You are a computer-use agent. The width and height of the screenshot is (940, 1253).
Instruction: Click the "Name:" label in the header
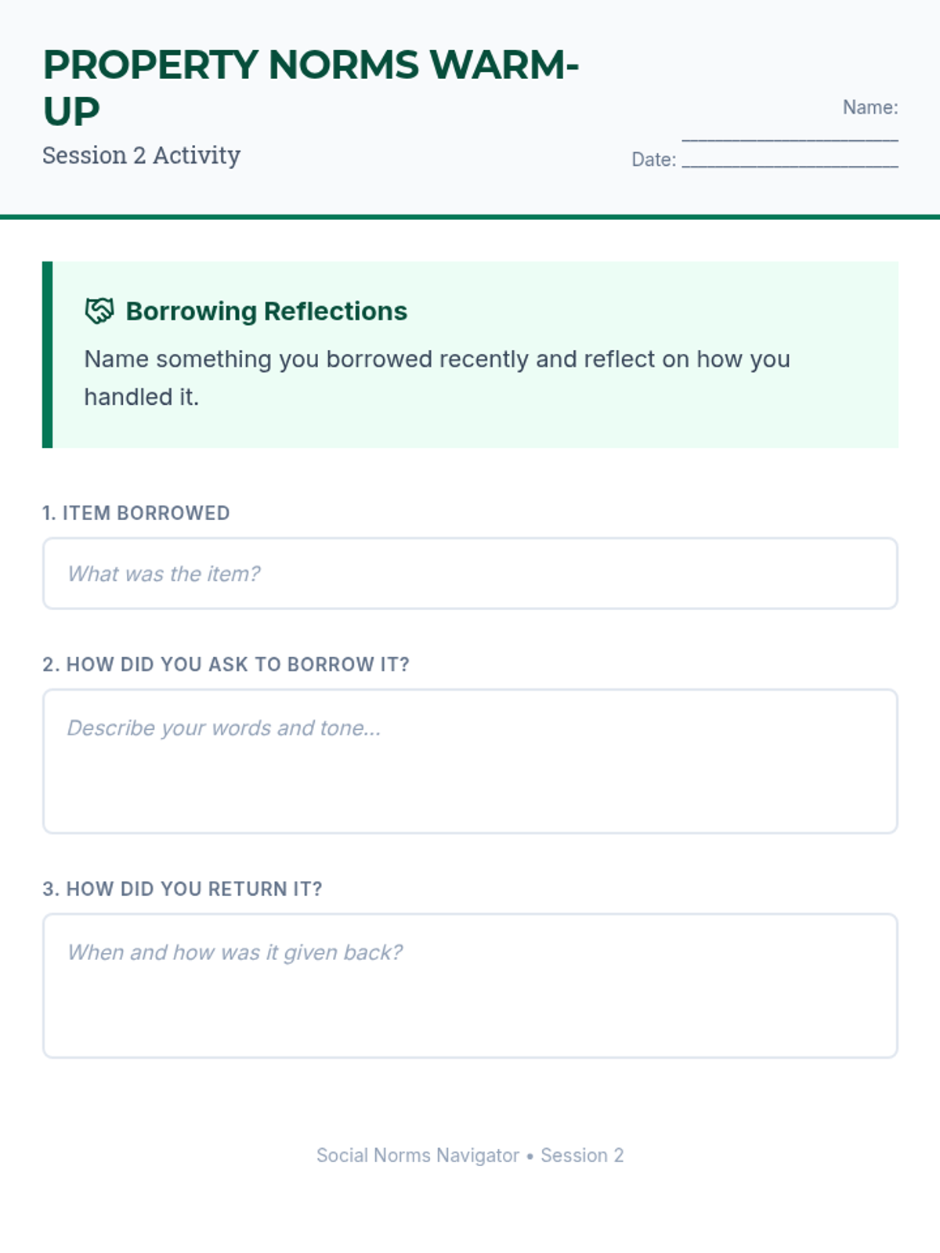pos(869,107)
